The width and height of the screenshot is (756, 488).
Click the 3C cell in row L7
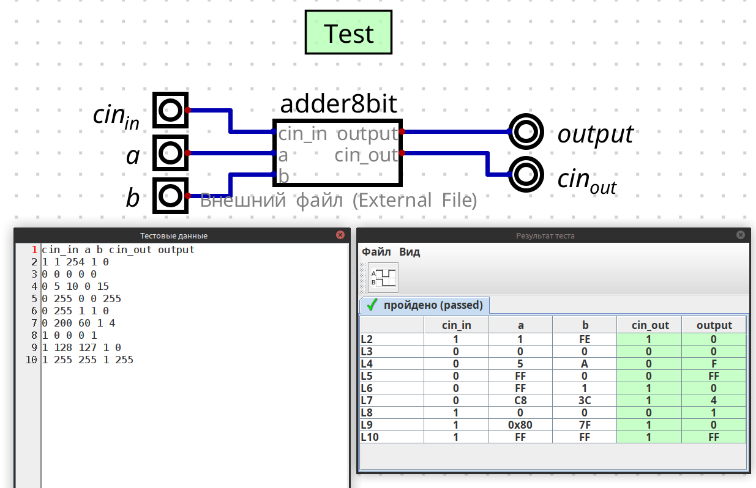(x=585, y=400)
